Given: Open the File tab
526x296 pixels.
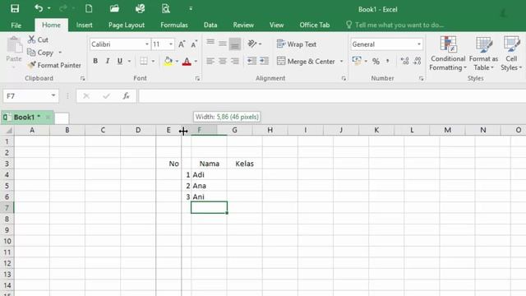Looking at the screenshot, I should point(16,25).
